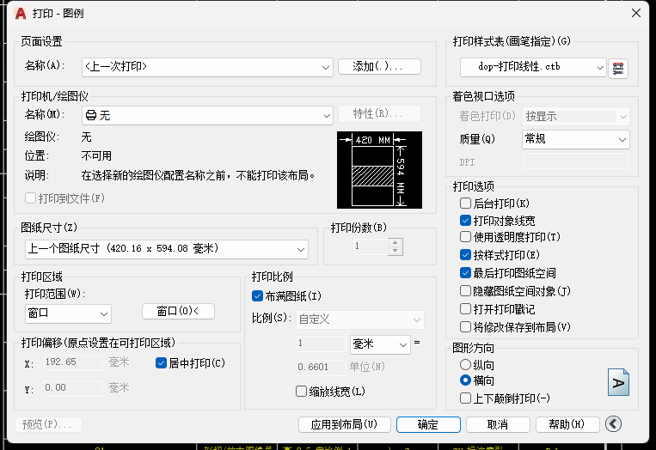Click the 取消 button

point(498,424)
